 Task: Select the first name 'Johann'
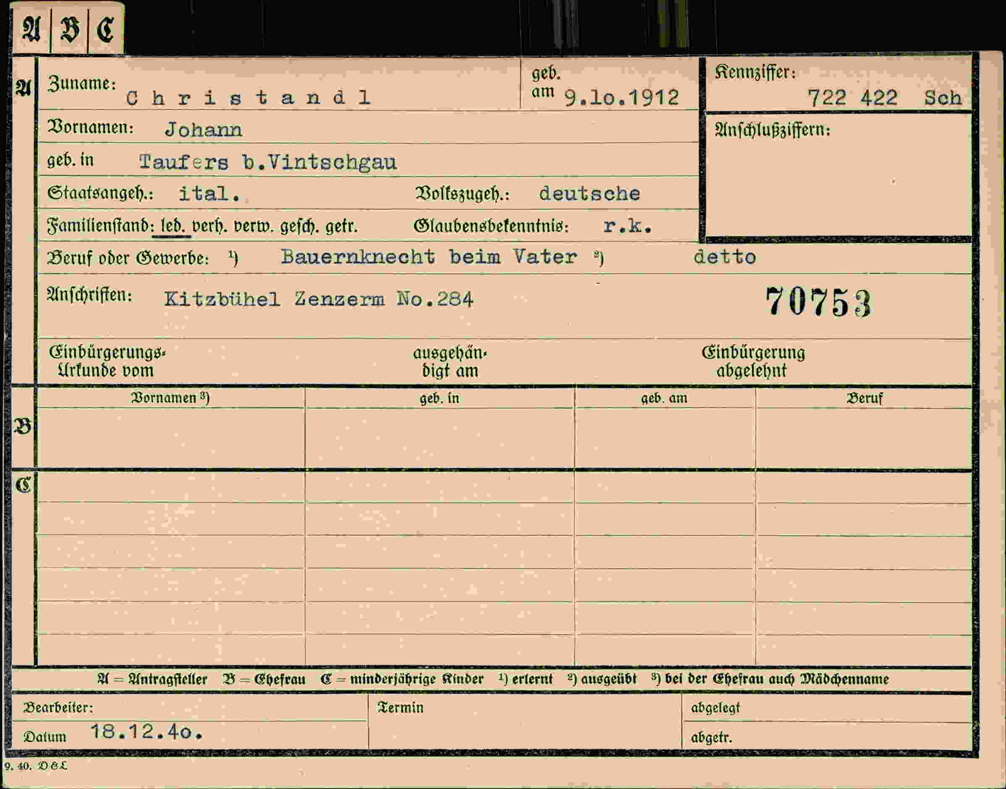pos(203,130)
